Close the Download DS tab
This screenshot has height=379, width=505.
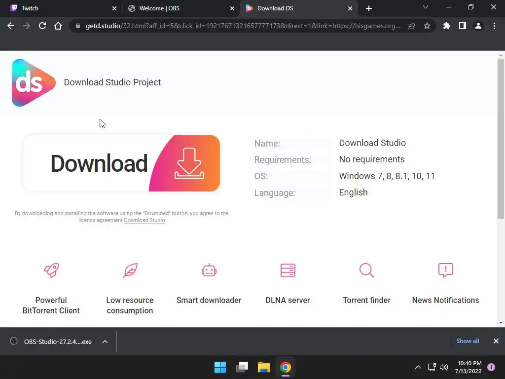(350, 8)
